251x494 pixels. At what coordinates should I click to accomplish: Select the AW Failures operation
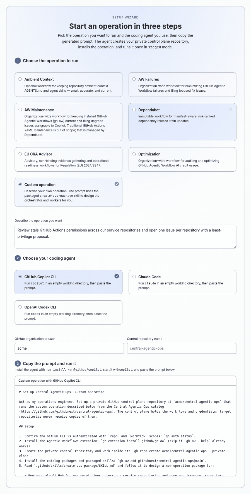(134, 79)
